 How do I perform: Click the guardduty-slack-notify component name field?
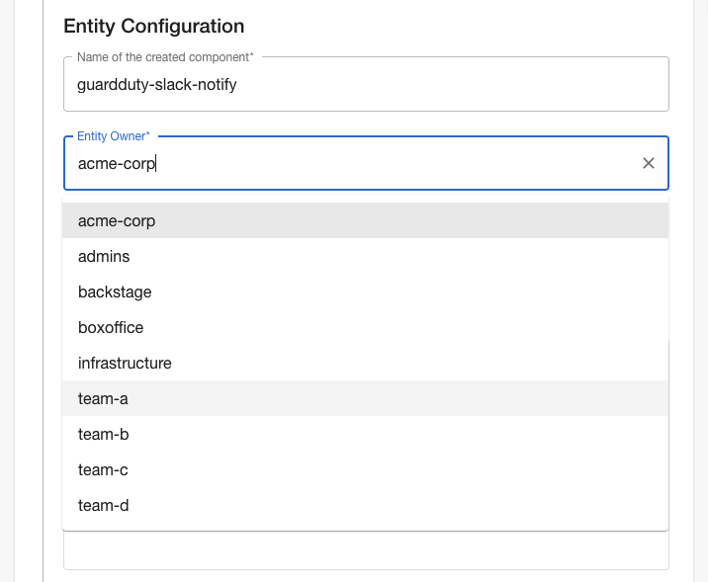click(x=366, y=85)
